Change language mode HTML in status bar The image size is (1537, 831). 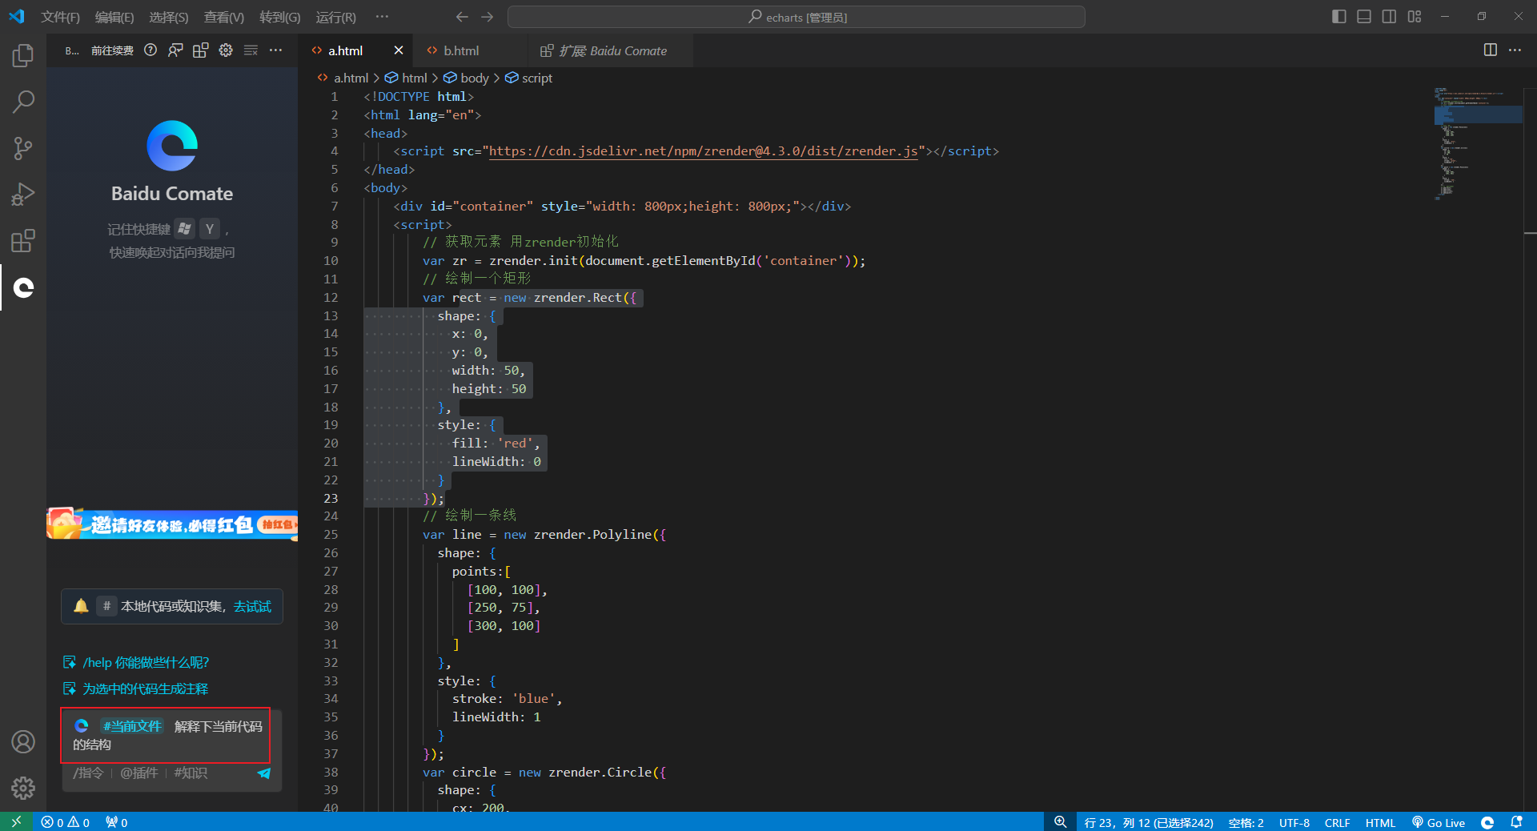click(x=1381, y=822)
